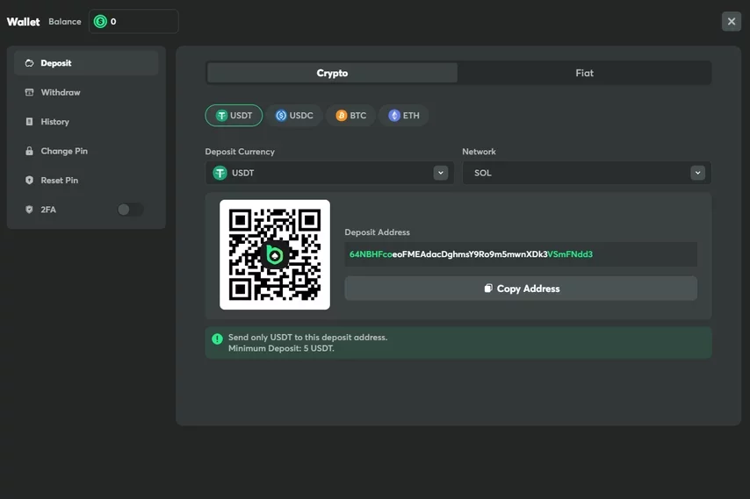The image size is (750, 499).
Task: Click the Change Pin lock icon
Action: click(29, 151)
